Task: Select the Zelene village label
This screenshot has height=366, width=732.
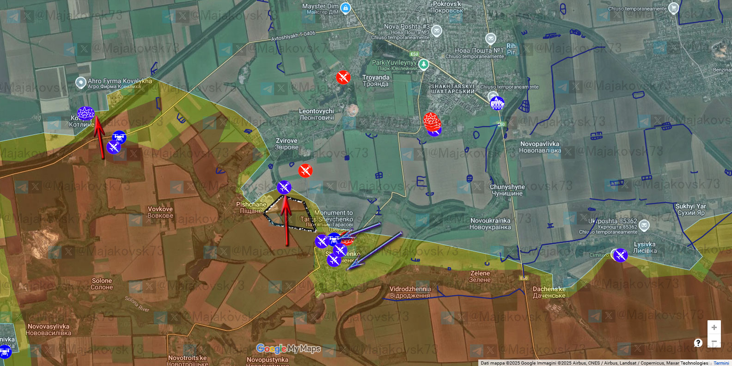Action: 480,276
